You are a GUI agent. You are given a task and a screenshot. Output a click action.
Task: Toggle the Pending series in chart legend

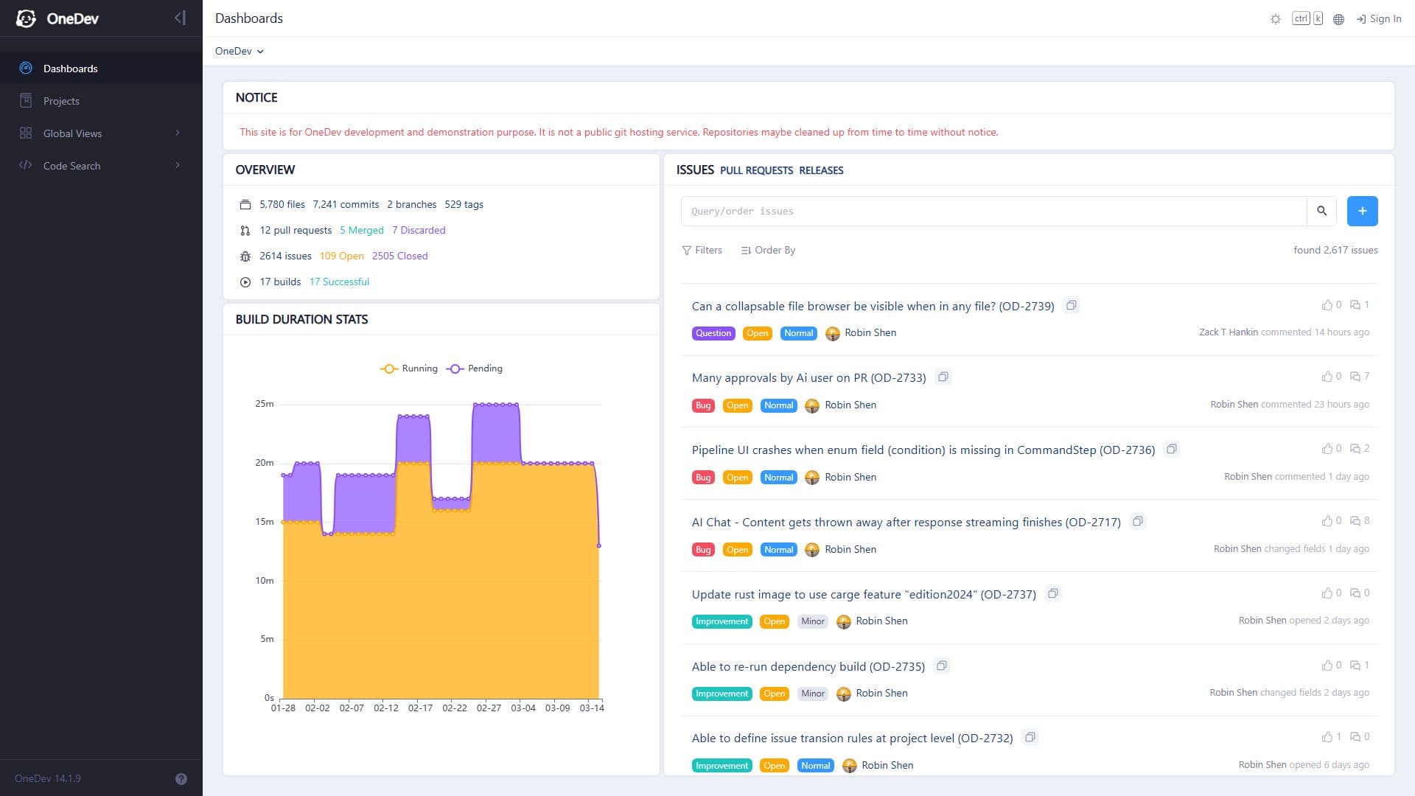(475, 369)
